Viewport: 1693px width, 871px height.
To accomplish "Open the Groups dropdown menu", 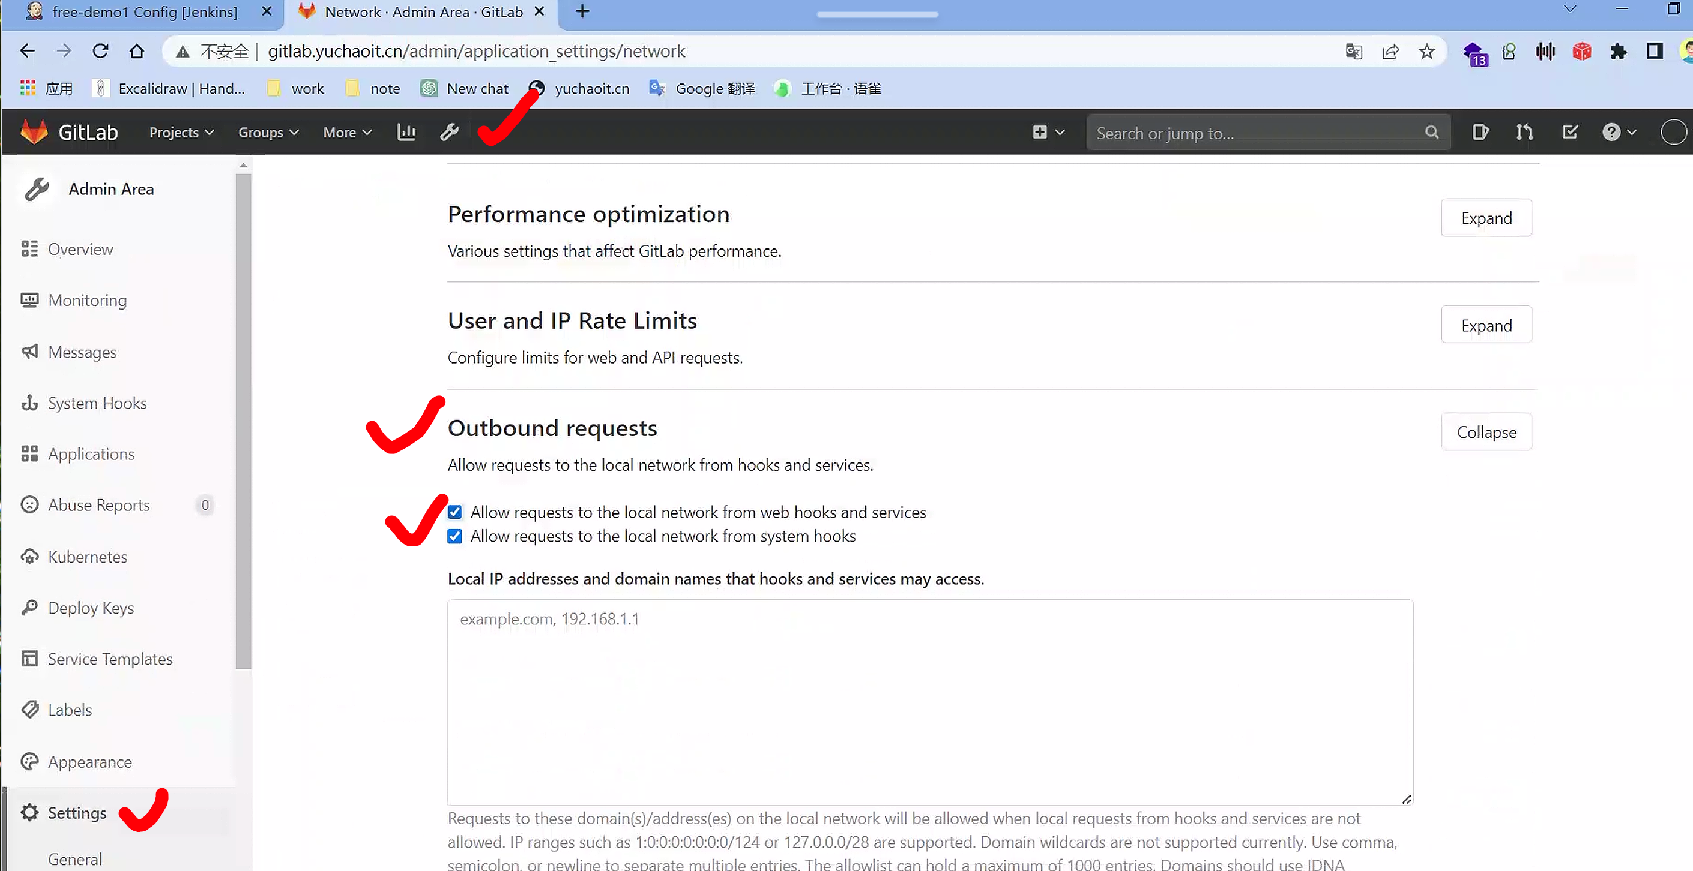I will point(268,132).
